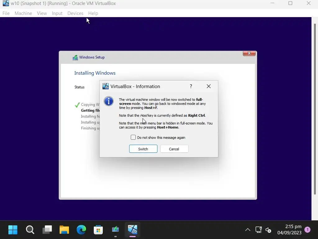318x239 pixels.
Task: Check 'Do not show this message again'
Action: pos(133,137)
